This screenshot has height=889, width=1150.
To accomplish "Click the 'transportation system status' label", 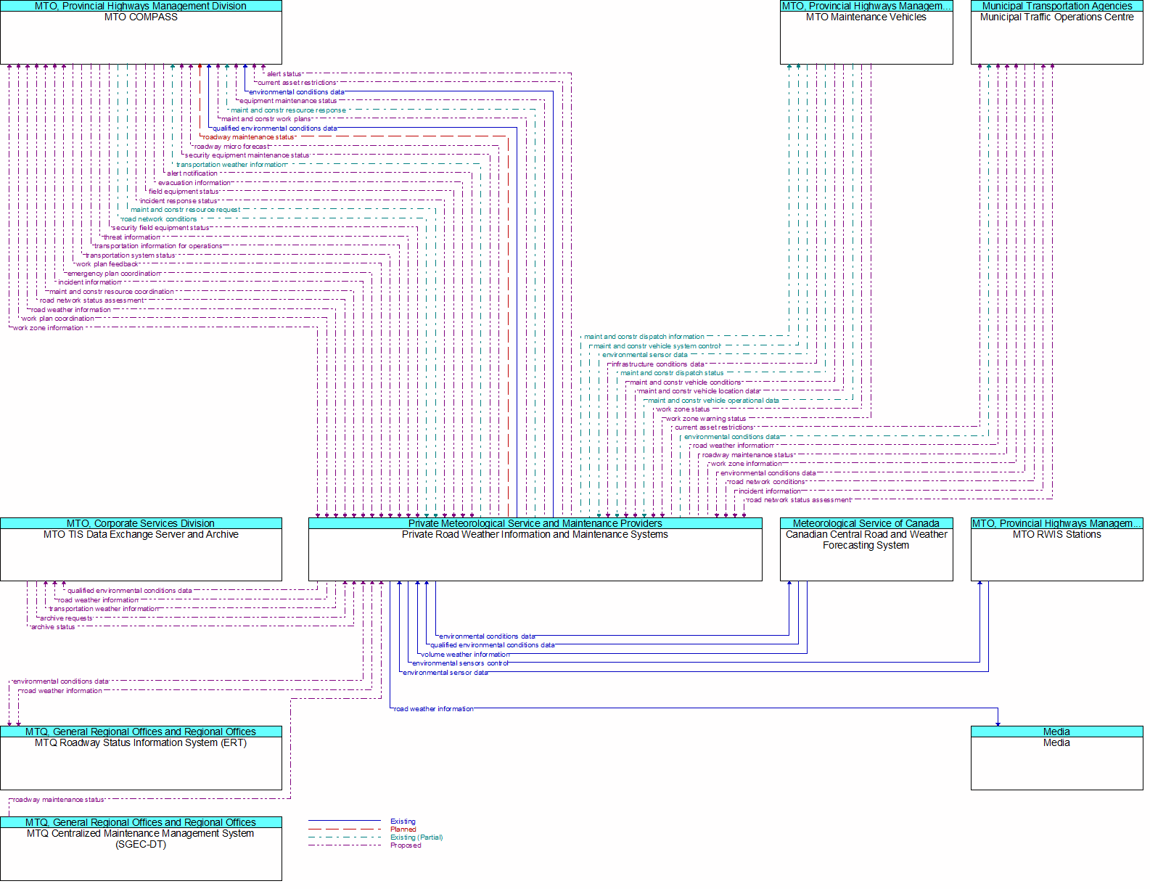I will point(130,255).
